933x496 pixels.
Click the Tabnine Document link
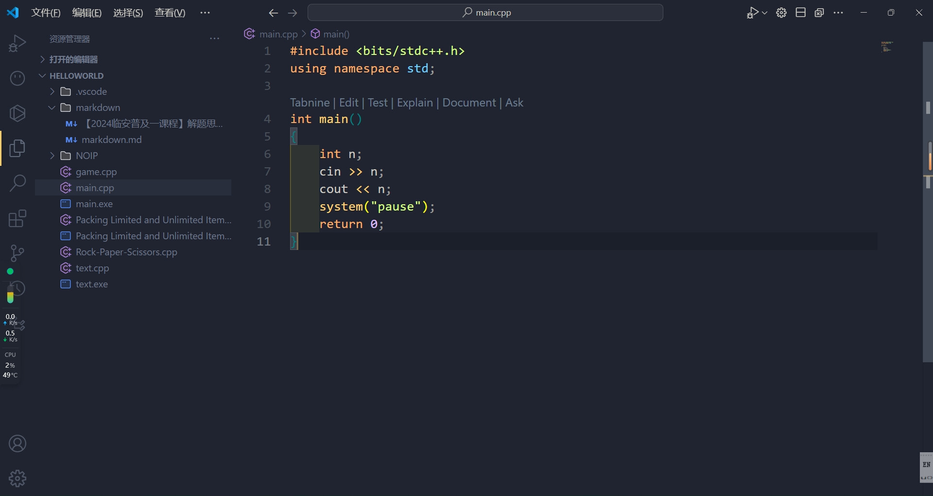[469, 103]
